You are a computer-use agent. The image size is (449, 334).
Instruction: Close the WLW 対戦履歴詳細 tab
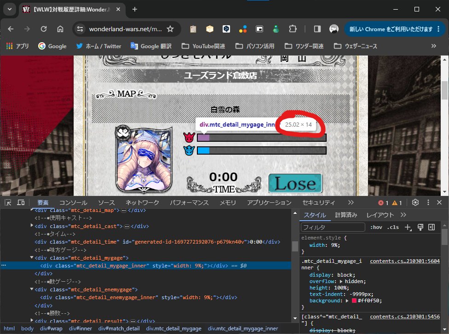click(118, 10)
